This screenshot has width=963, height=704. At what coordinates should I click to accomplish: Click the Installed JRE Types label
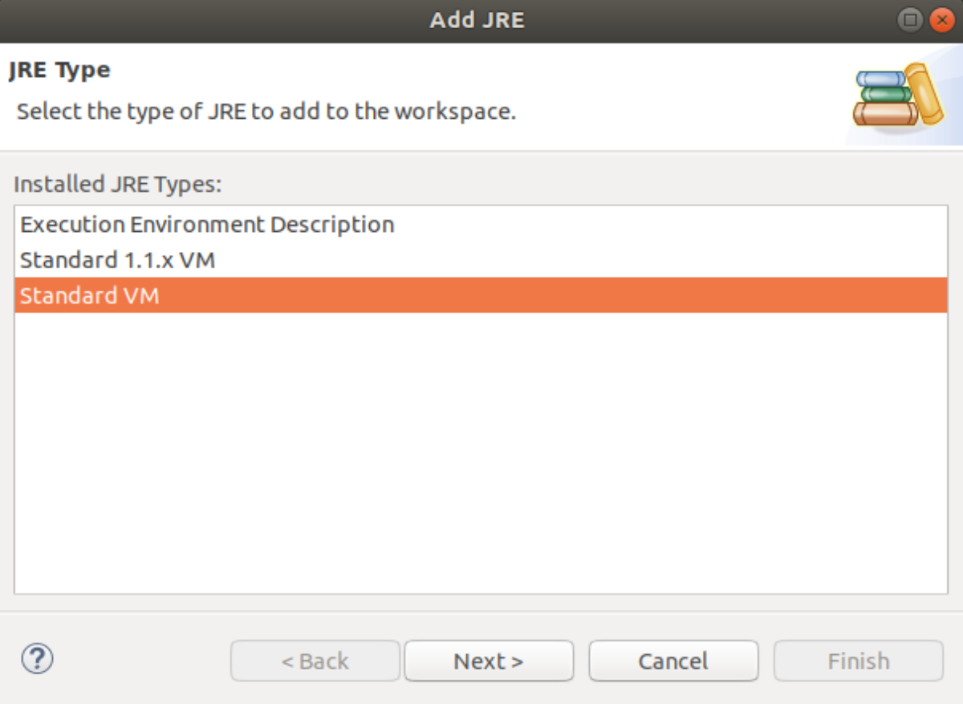(117, 184)
